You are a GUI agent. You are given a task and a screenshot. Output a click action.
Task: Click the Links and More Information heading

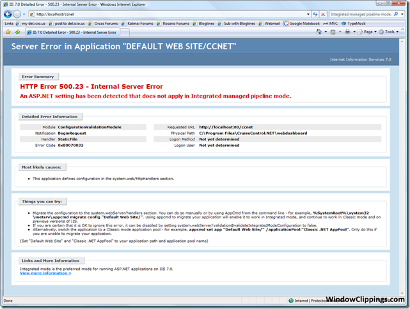tap(51, 260)
